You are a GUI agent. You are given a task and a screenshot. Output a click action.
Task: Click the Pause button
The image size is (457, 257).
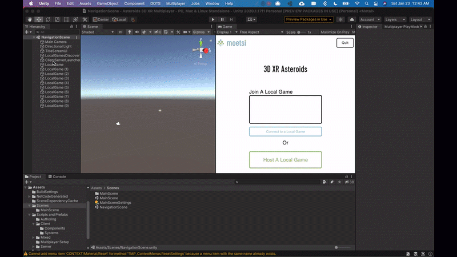(222, 19)
